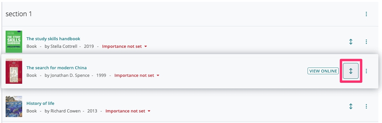Image resolution: width=382 pixels, height=123 pixels.
Task: Click the move arrows for History of life
Action: coord(351,106)
